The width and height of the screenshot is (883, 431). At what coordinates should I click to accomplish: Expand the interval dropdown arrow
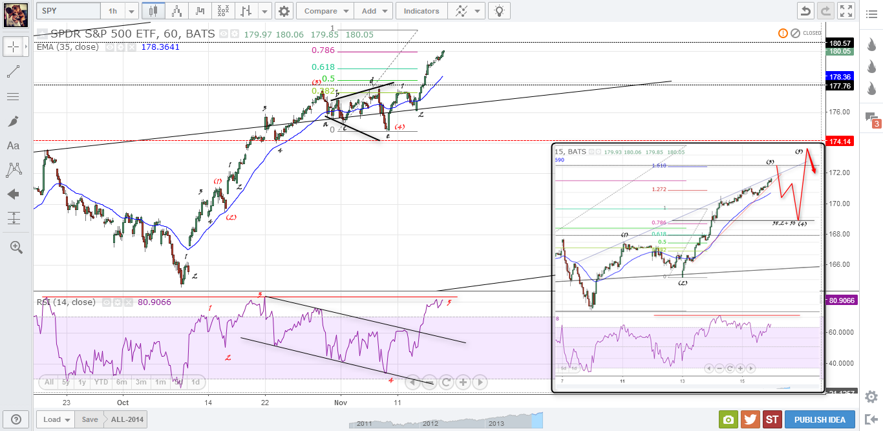131,11
